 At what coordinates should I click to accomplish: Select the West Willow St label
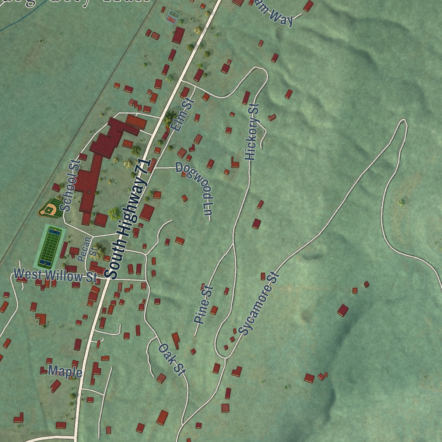(x=55, y=275)
